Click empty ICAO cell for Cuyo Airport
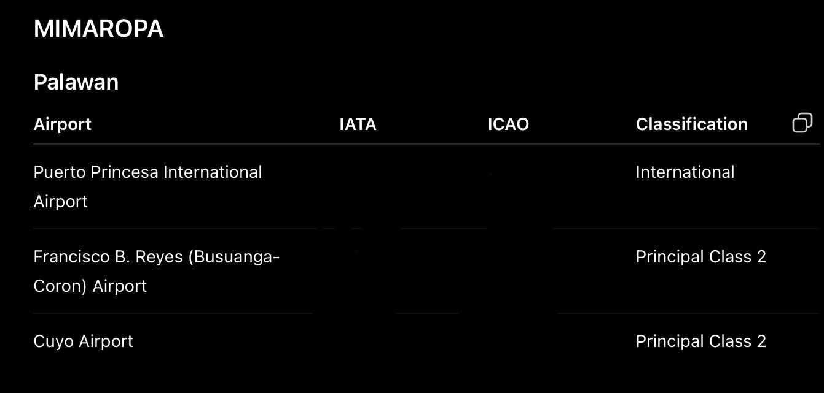 click(x=561, y=341)
